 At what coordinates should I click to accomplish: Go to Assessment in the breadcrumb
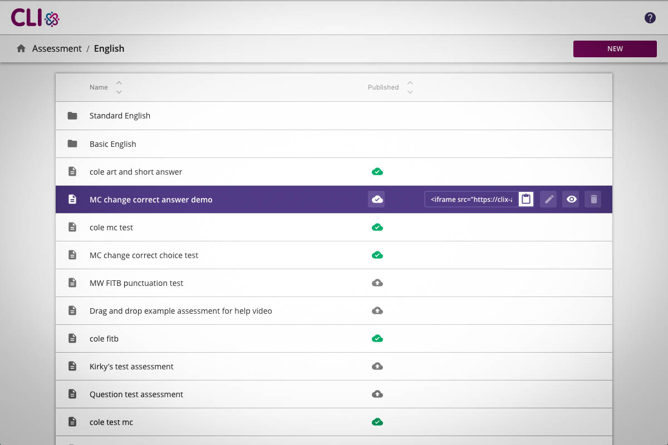[57, 48]
